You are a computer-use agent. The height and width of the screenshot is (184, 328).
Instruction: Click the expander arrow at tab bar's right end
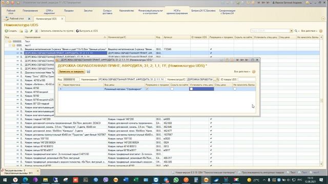tap(323, 19)
